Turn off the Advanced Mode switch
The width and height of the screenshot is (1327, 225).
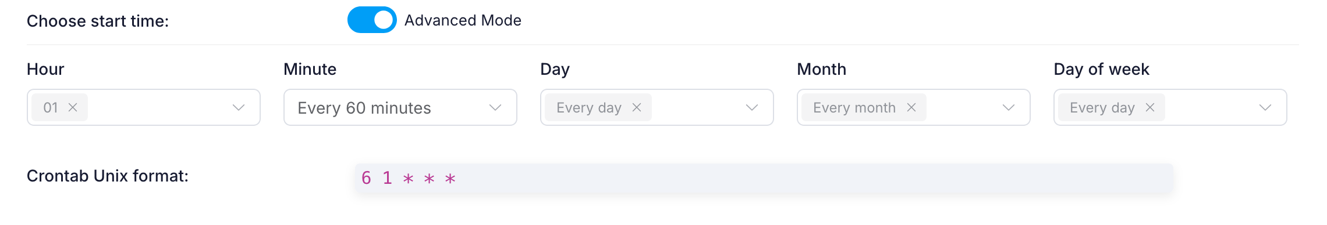(x=372, y=20)
